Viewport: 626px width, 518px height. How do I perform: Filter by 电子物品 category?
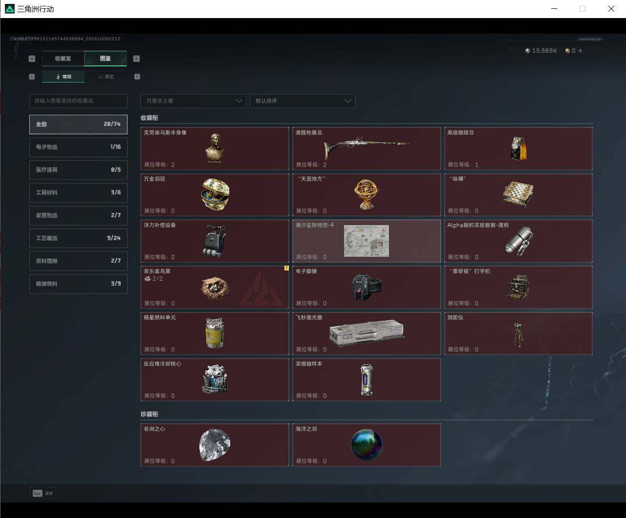[x=78, y=147]
